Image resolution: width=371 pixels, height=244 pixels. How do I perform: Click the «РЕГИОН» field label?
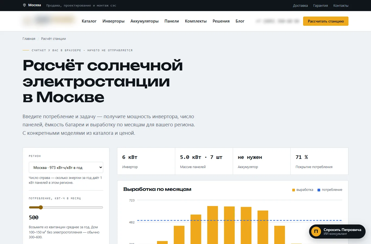pos(35,156)
